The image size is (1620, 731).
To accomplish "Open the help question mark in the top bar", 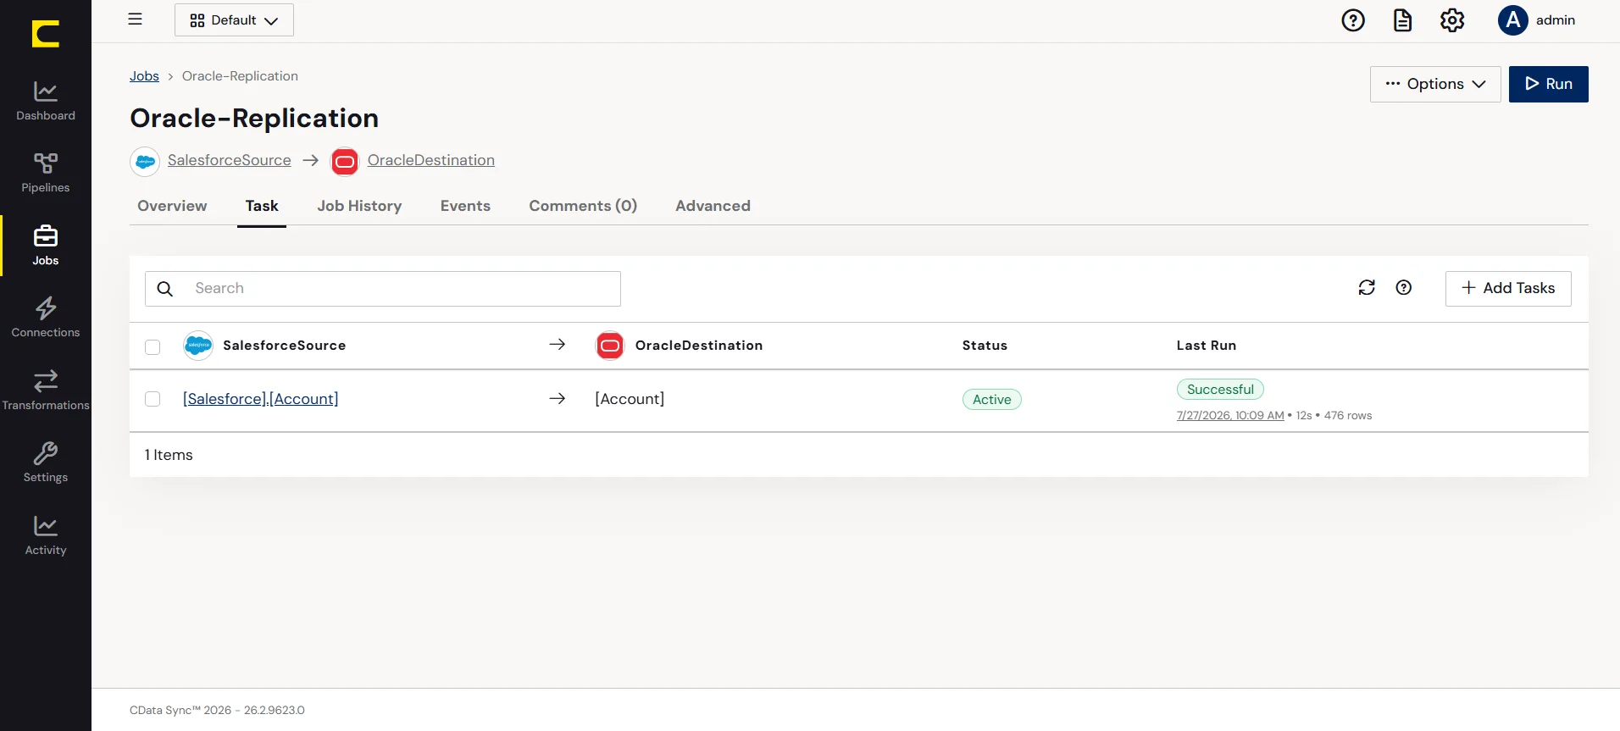I will tap(1353, 20).
